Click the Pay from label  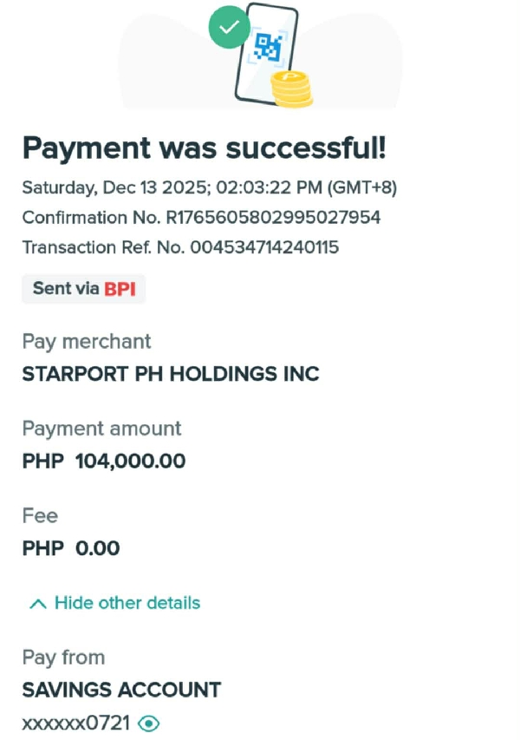tap(63, 658)
